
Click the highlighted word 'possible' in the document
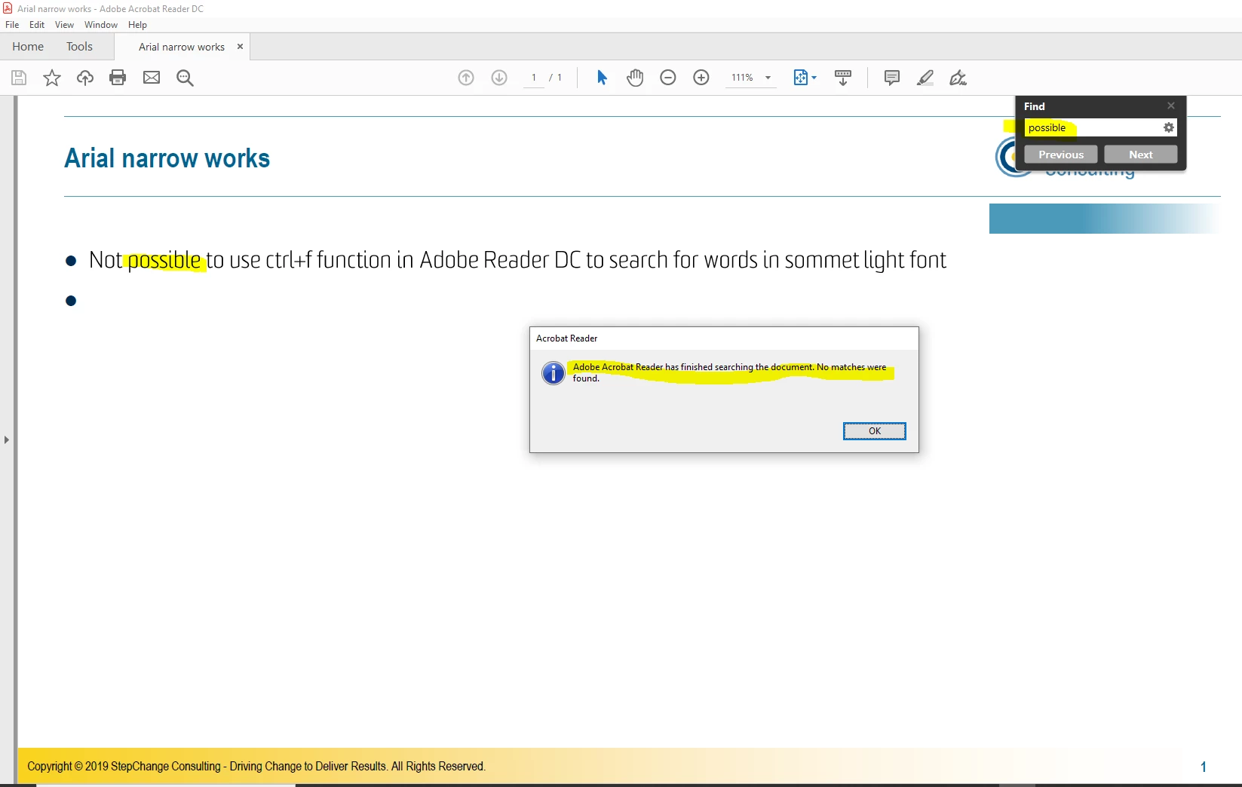pyautogui.click(x=164, y=261)
